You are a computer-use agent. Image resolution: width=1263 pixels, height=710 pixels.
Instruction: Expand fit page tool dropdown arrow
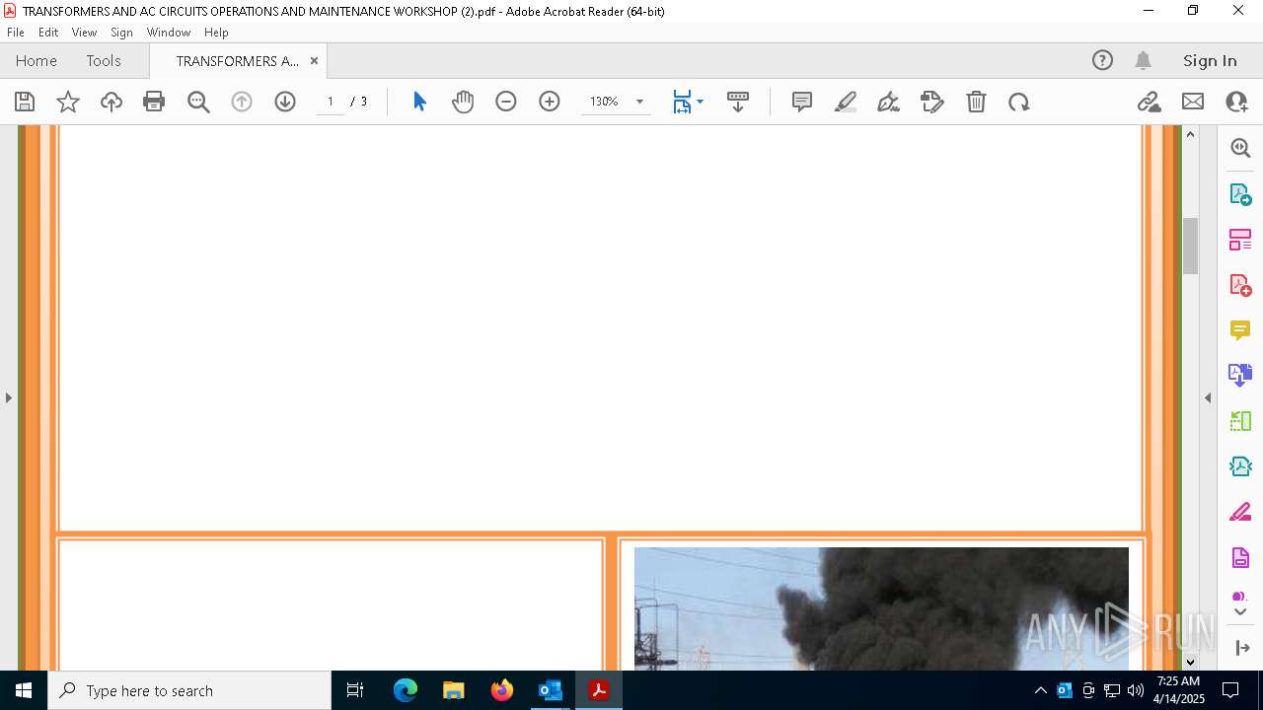click(700, 102)
